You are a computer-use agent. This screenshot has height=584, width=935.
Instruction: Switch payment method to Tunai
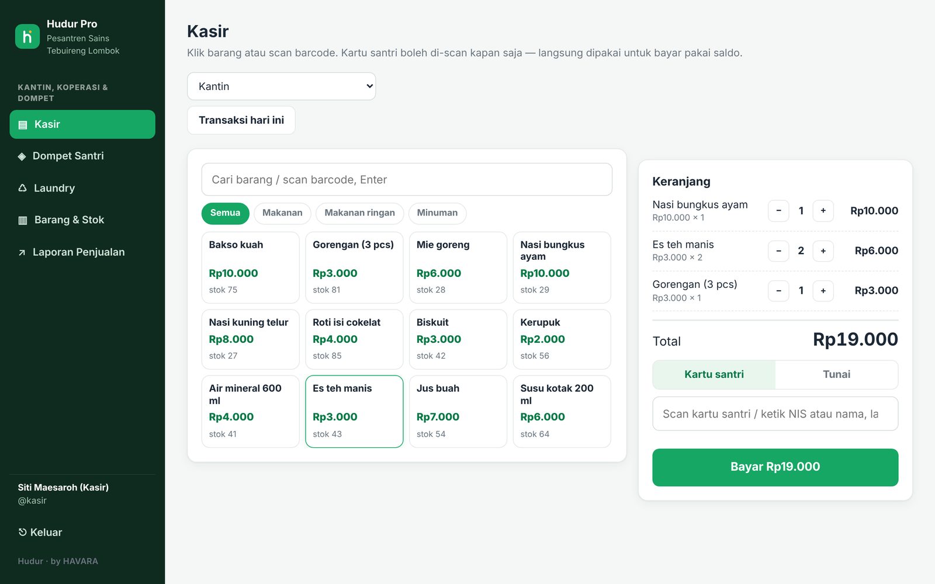(836, 374)
